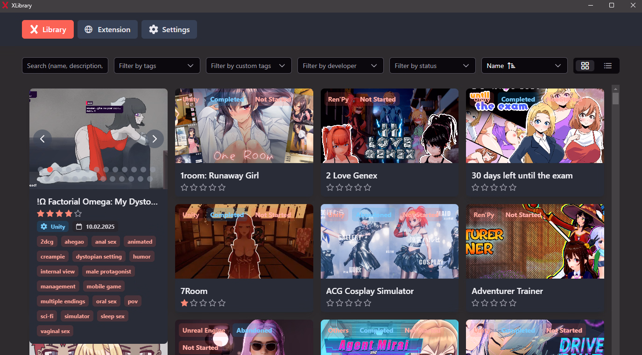Screen dimensions: 642x355
Task: Select the multiple endings tag
Action: [63, 301]
